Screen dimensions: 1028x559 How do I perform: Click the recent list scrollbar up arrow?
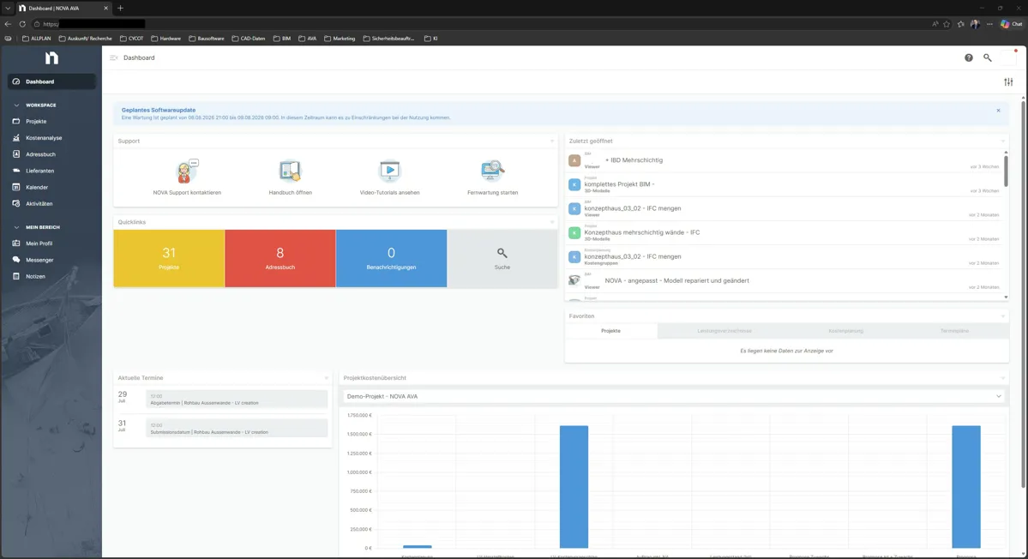[1006, 152]
